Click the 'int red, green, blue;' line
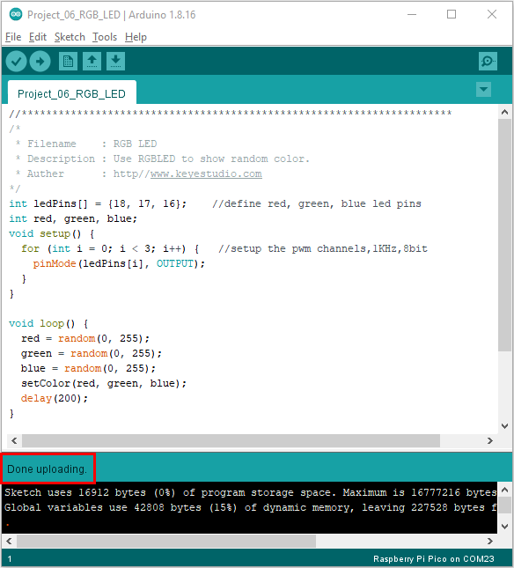This screenshot has height=568, width=514. tap(73, 218)
